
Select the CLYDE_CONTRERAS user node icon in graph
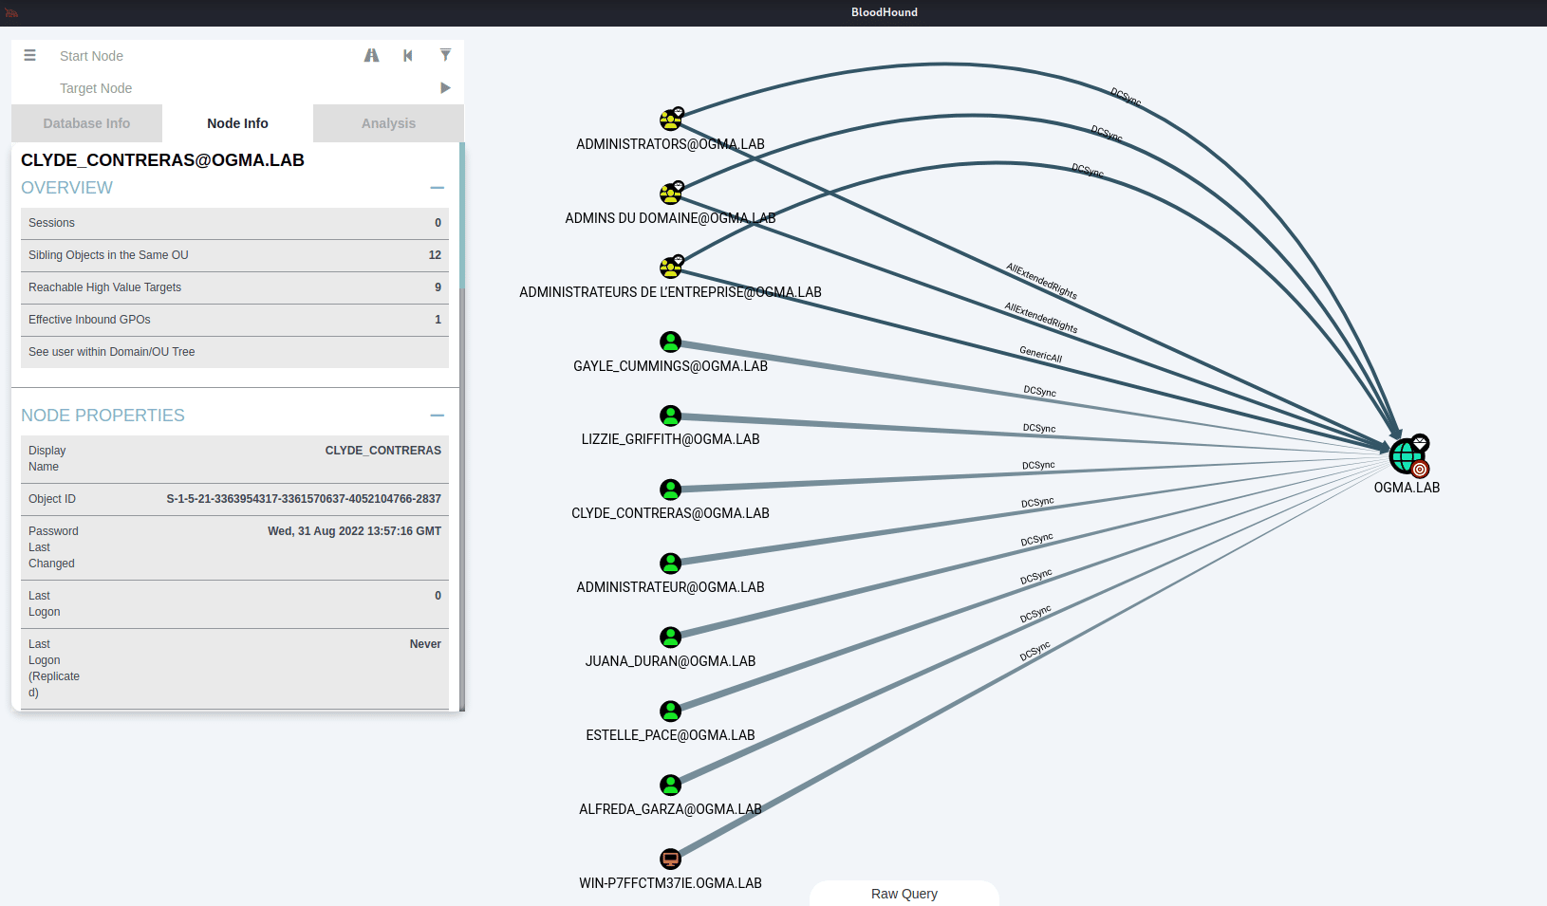(671, 490)
